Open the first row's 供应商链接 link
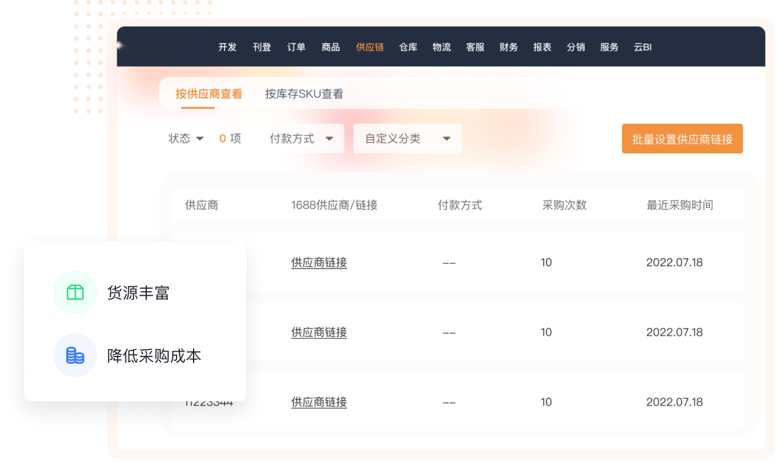Viewport: 778px width, 462px height. (319, 263)
